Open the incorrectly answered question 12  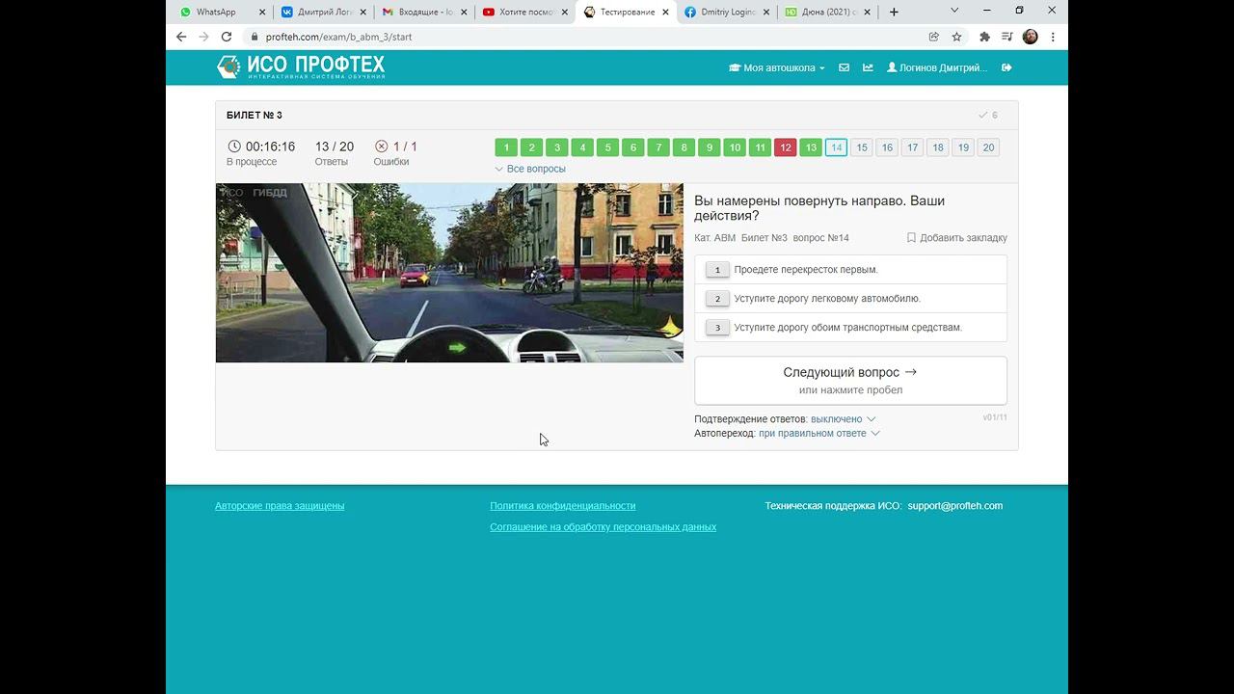point(786,147)
